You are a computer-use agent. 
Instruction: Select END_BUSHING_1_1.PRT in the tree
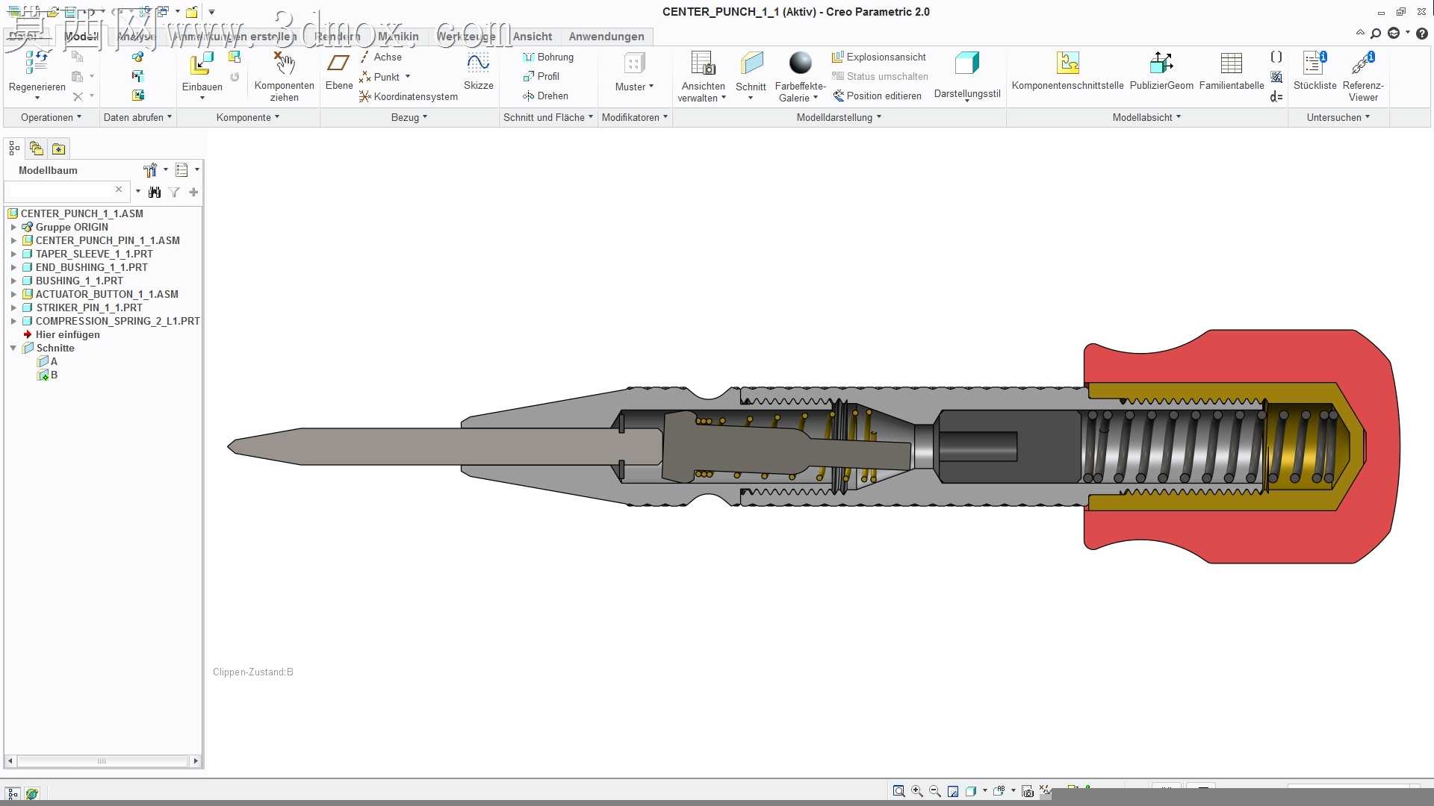click(x=91, y=267)
